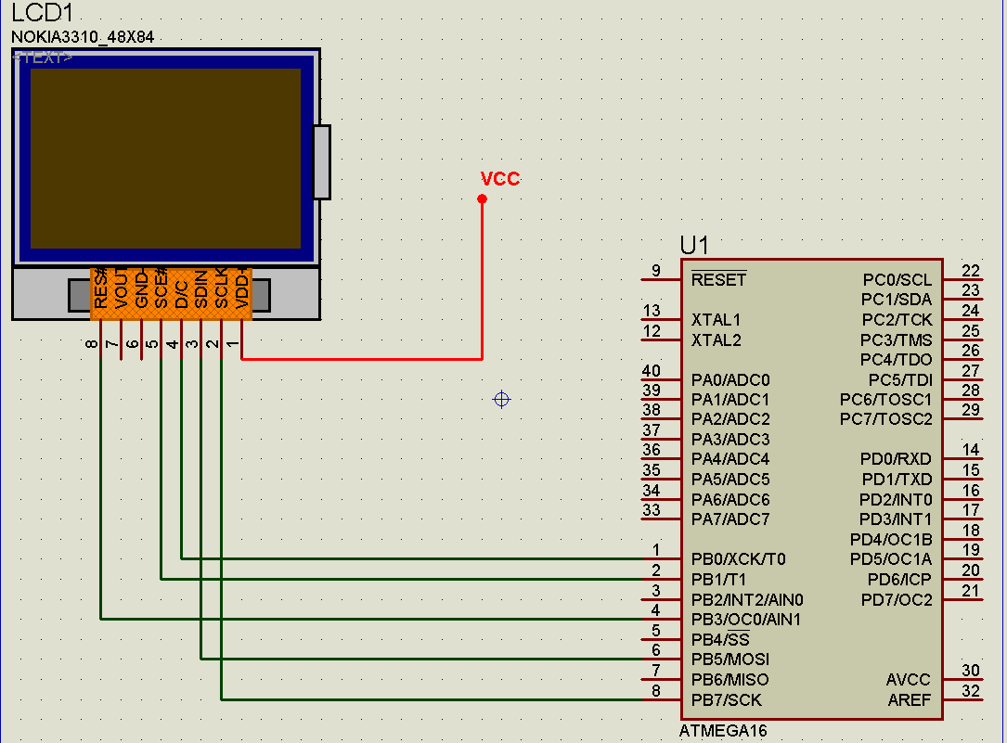Image resolution: width=1007 pixels, height=743 pixels.
Task: Click the PC7/TOSC2 pin label
Action: coord(885,419)
